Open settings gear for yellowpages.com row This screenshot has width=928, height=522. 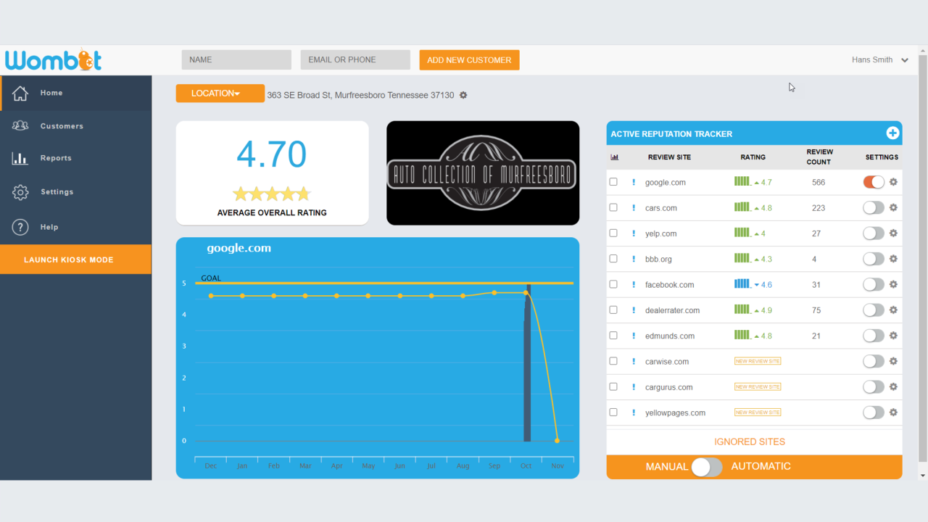tap(893, 413)
